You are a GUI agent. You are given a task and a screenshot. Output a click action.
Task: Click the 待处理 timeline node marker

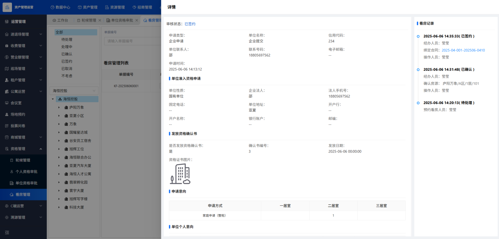click(418, 103)
